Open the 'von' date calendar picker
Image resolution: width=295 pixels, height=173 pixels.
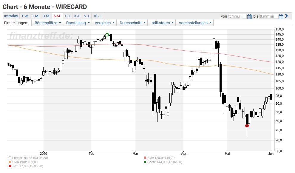tap(249, 16)
